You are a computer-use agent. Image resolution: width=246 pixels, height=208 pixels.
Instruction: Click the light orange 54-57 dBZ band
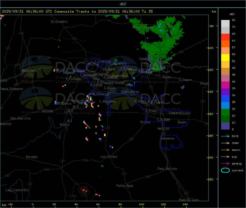(x=225, y=51)
